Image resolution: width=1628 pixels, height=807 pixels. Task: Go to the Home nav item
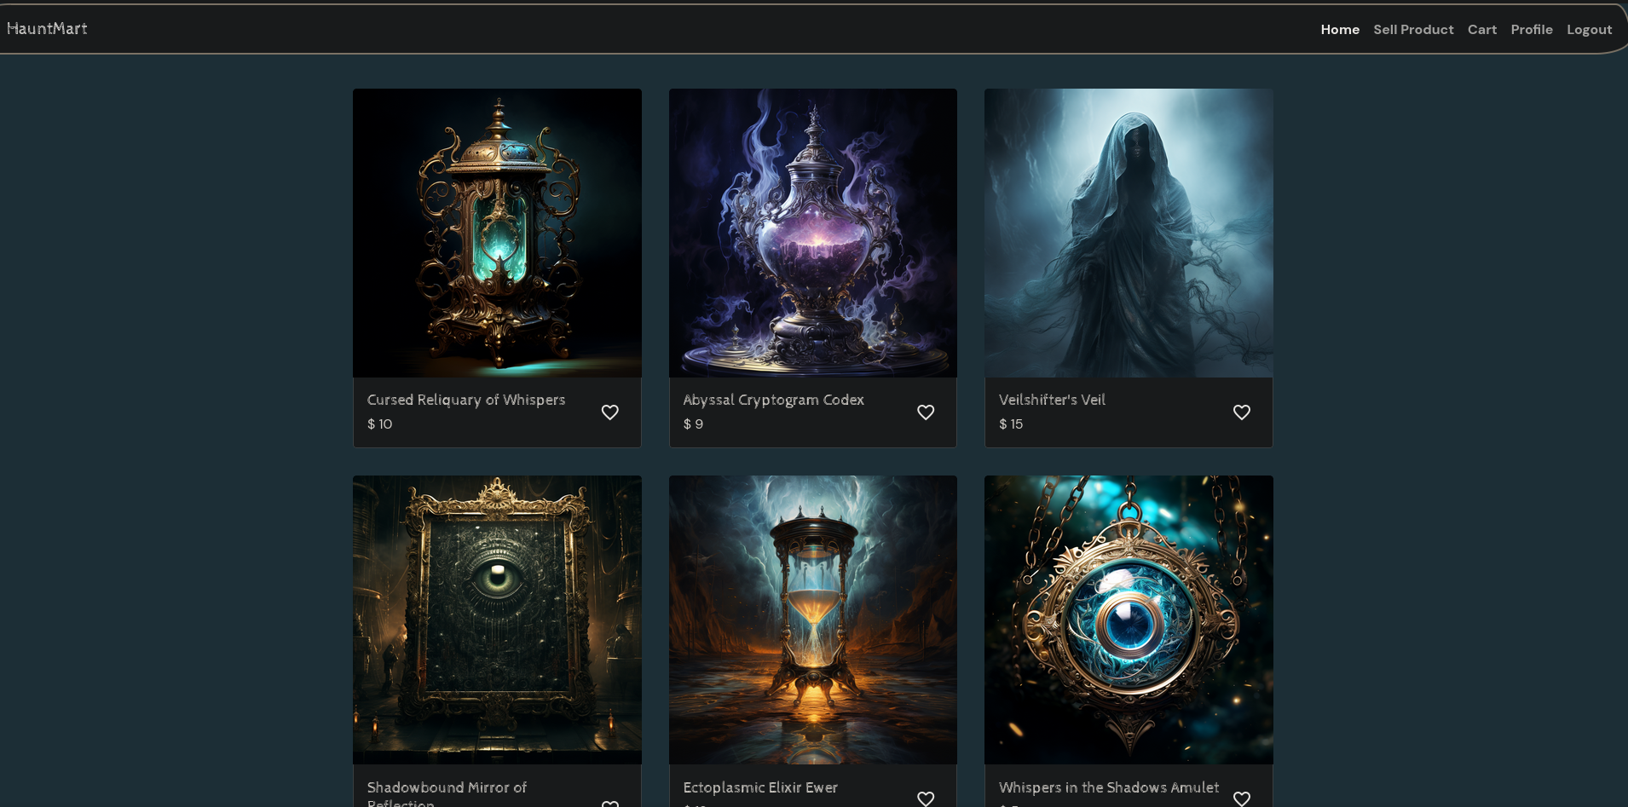(x=1340, y=29)
